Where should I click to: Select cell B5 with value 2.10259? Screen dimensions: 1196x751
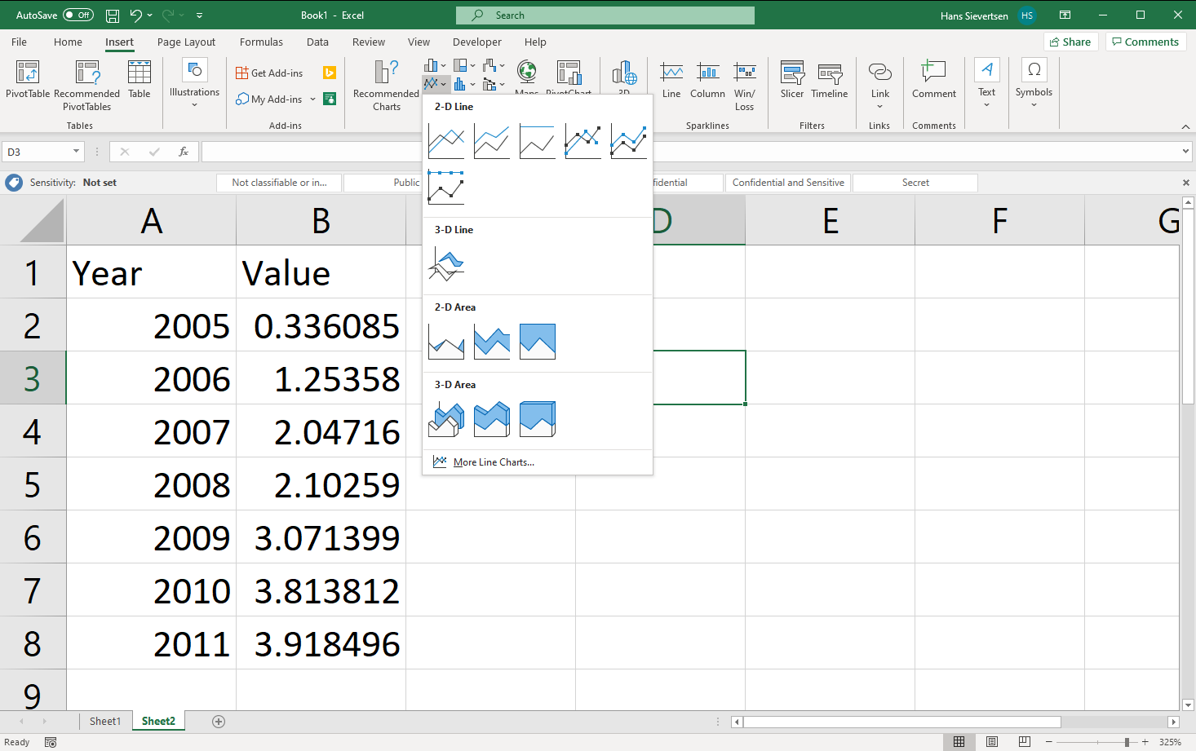[x=321, y=484]
